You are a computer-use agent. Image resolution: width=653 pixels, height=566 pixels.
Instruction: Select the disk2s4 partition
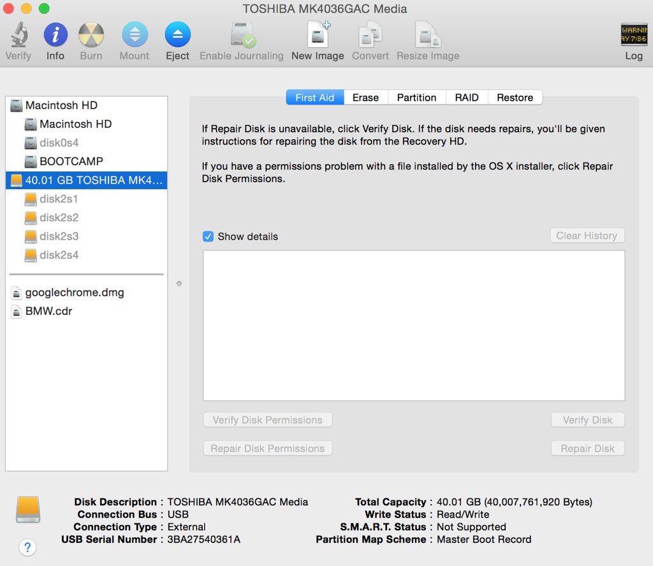coord(87,255)
